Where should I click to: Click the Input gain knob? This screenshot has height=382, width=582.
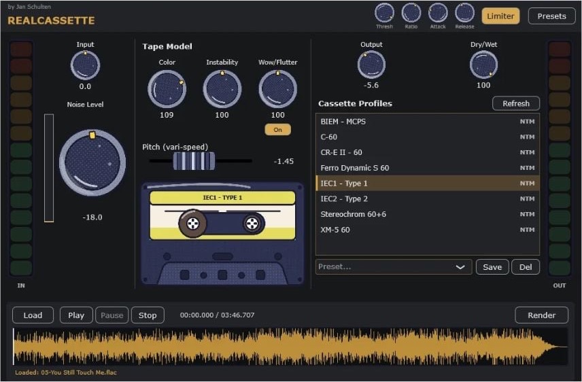point(85,65)
